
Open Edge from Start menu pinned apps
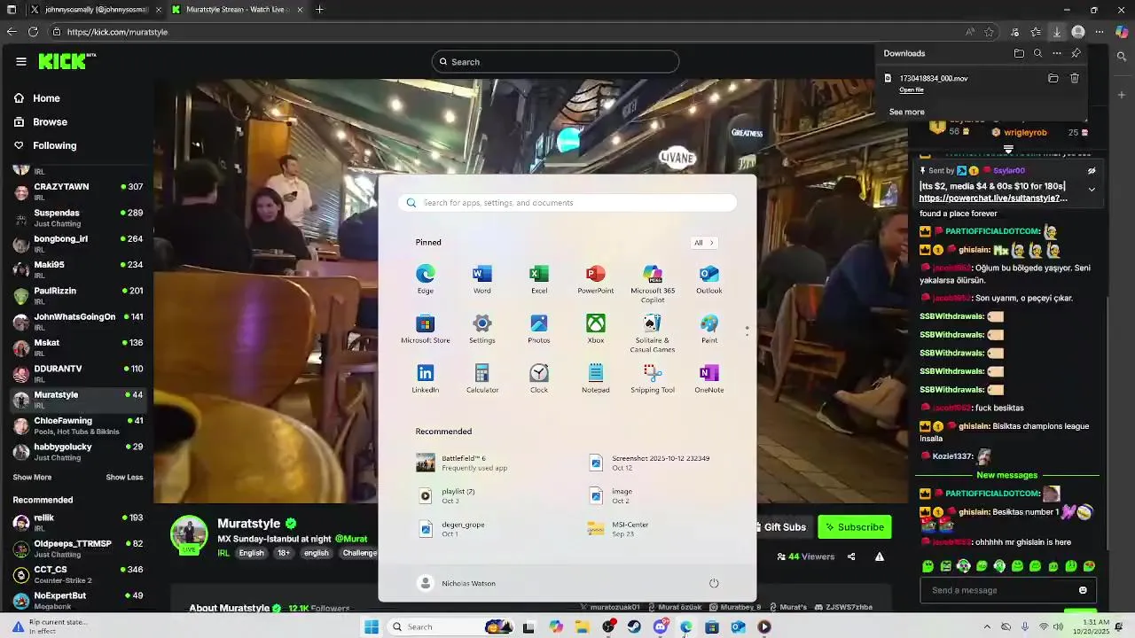click(x=426, y=279)
